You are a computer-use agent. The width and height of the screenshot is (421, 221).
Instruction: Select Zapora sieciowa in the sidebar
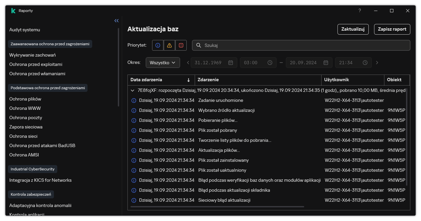coord(26,127)
